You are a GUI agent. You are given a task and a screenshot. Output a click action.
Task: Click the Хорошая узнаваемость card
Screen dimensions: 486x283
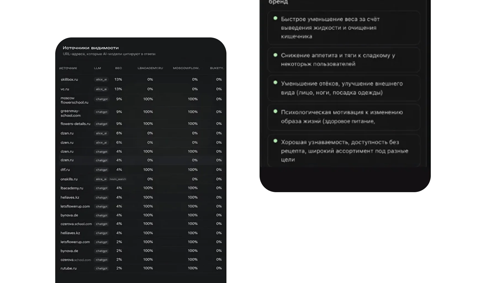pyautogui.click(x=344, y=150)
